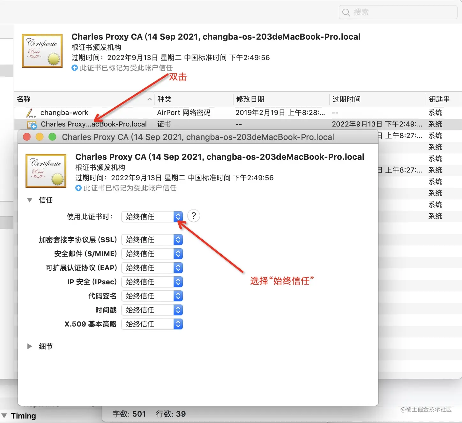Click the blue plus trust badge in main window
Viewport: 462px width, 423px height.
[75, 68]
